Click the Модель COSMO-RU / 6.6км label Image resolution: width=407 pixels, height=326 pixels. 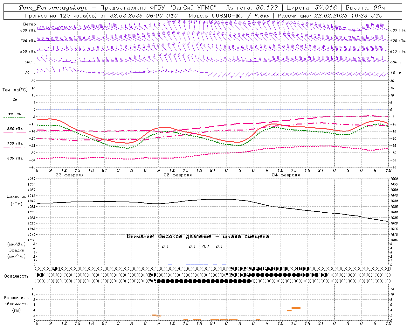tap(229, 16)
